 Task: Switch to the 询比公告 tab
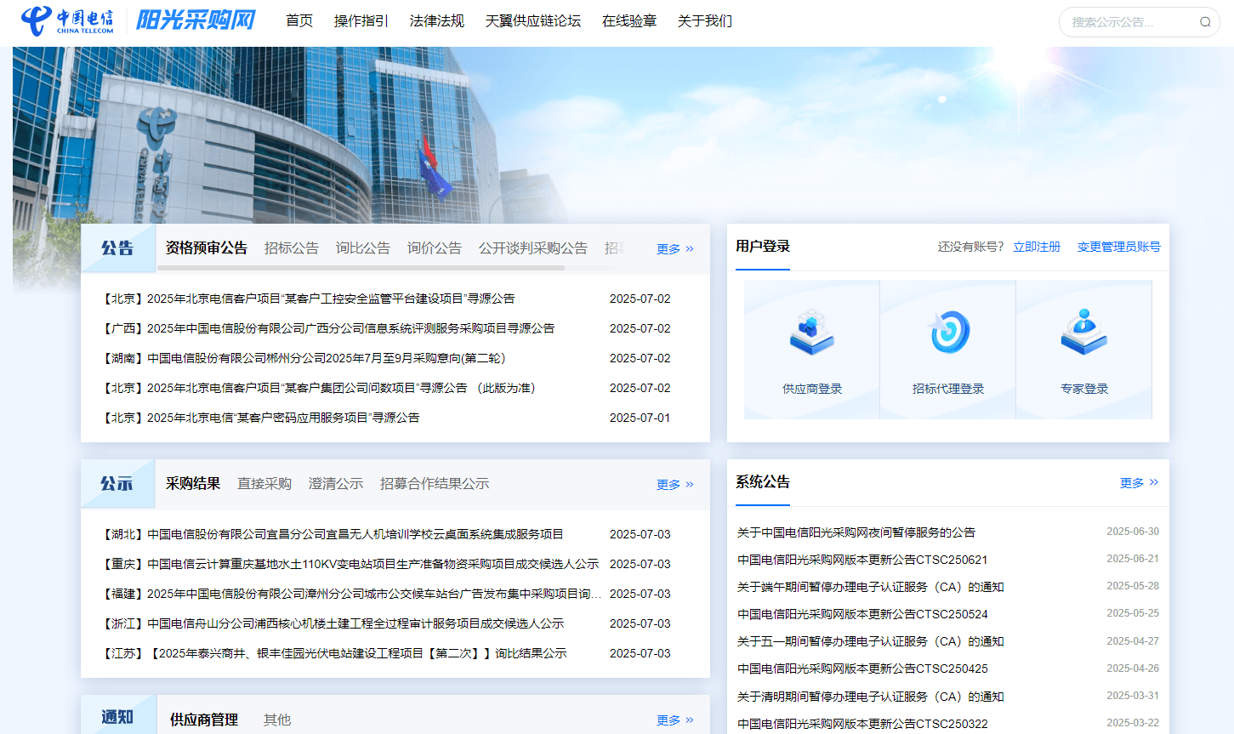coord(363,248)
